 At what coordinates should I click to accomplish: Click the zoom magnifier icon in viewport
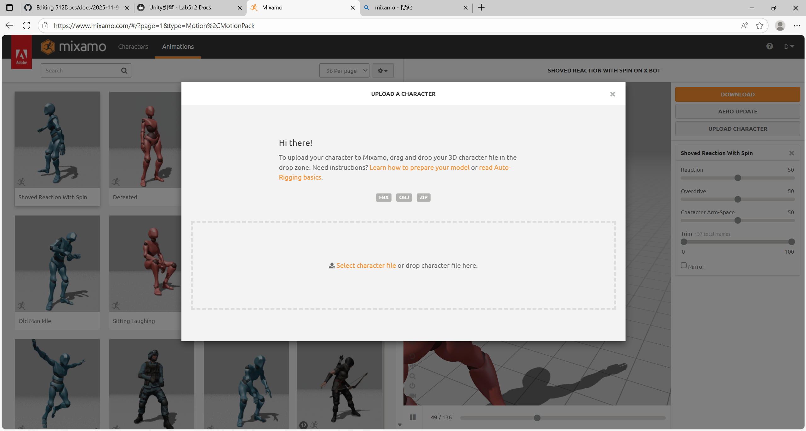pyautogui.click(x=413, y=376)
